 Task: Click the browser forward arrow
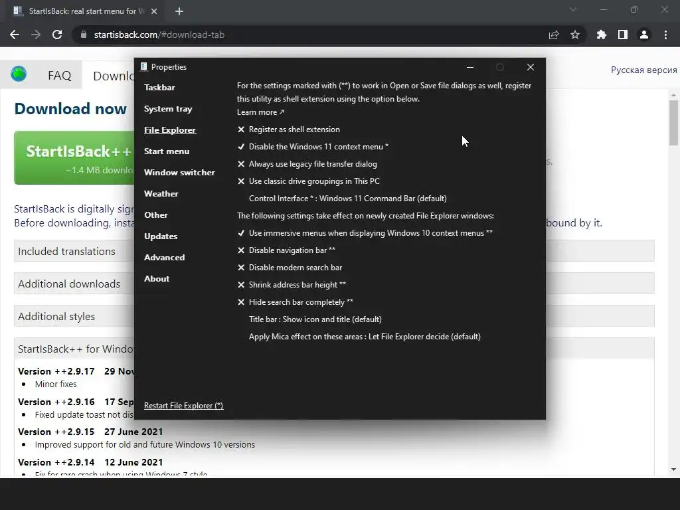(x=36, y=35)
